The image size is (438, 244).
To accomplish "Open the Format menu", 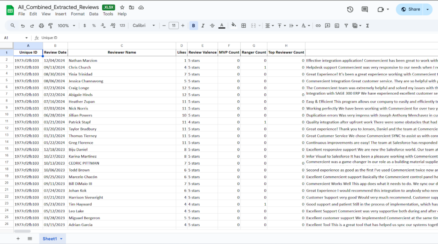I will coord(78,14).
